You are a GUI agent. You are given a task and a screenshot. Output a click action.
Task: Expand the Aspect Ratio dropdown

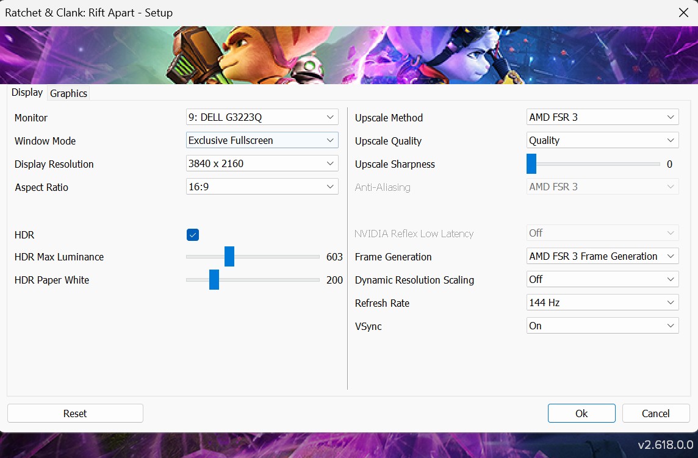pos(262,187)
